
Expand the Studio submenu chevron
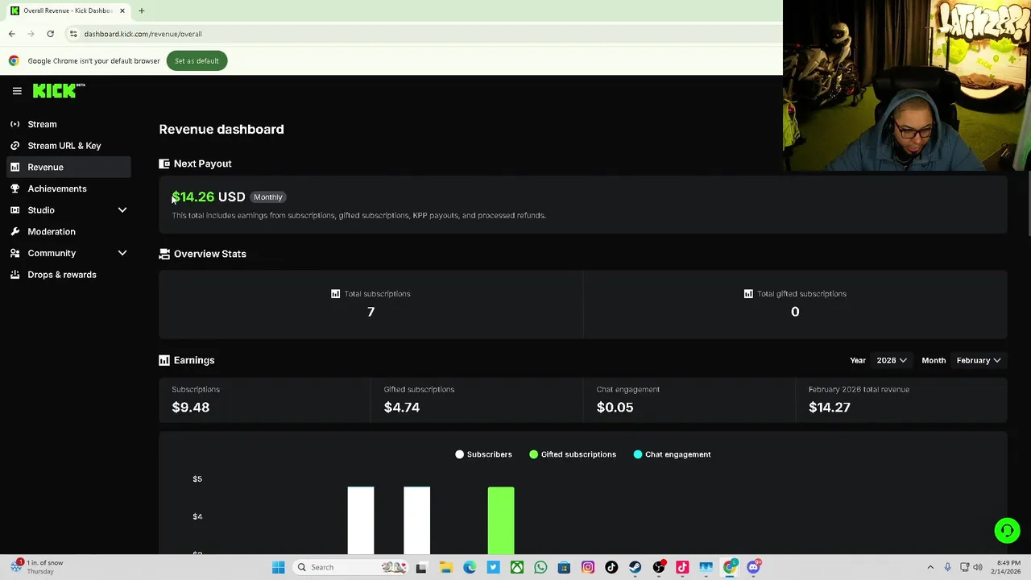tap(122, 210)
